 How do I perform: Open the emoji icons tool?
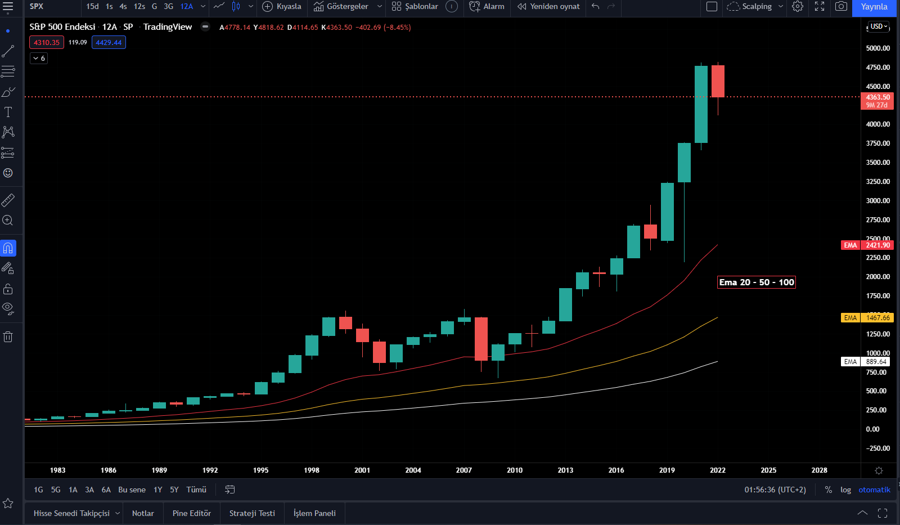tap(8, 173)
